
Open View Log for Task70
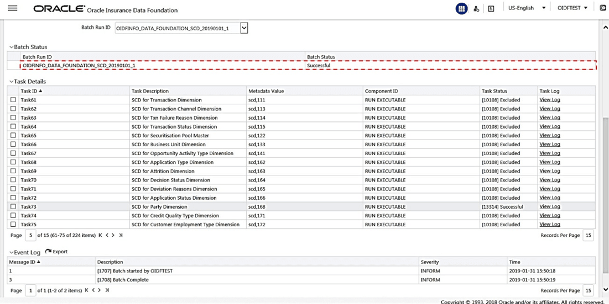tap(550, 180)
